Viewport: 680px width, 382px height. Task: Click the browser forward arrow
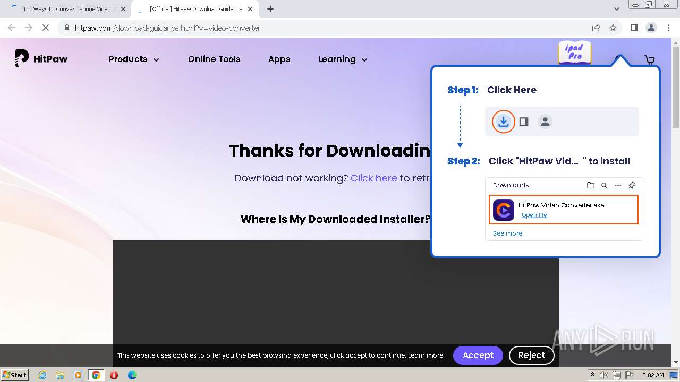coord(29,28)
